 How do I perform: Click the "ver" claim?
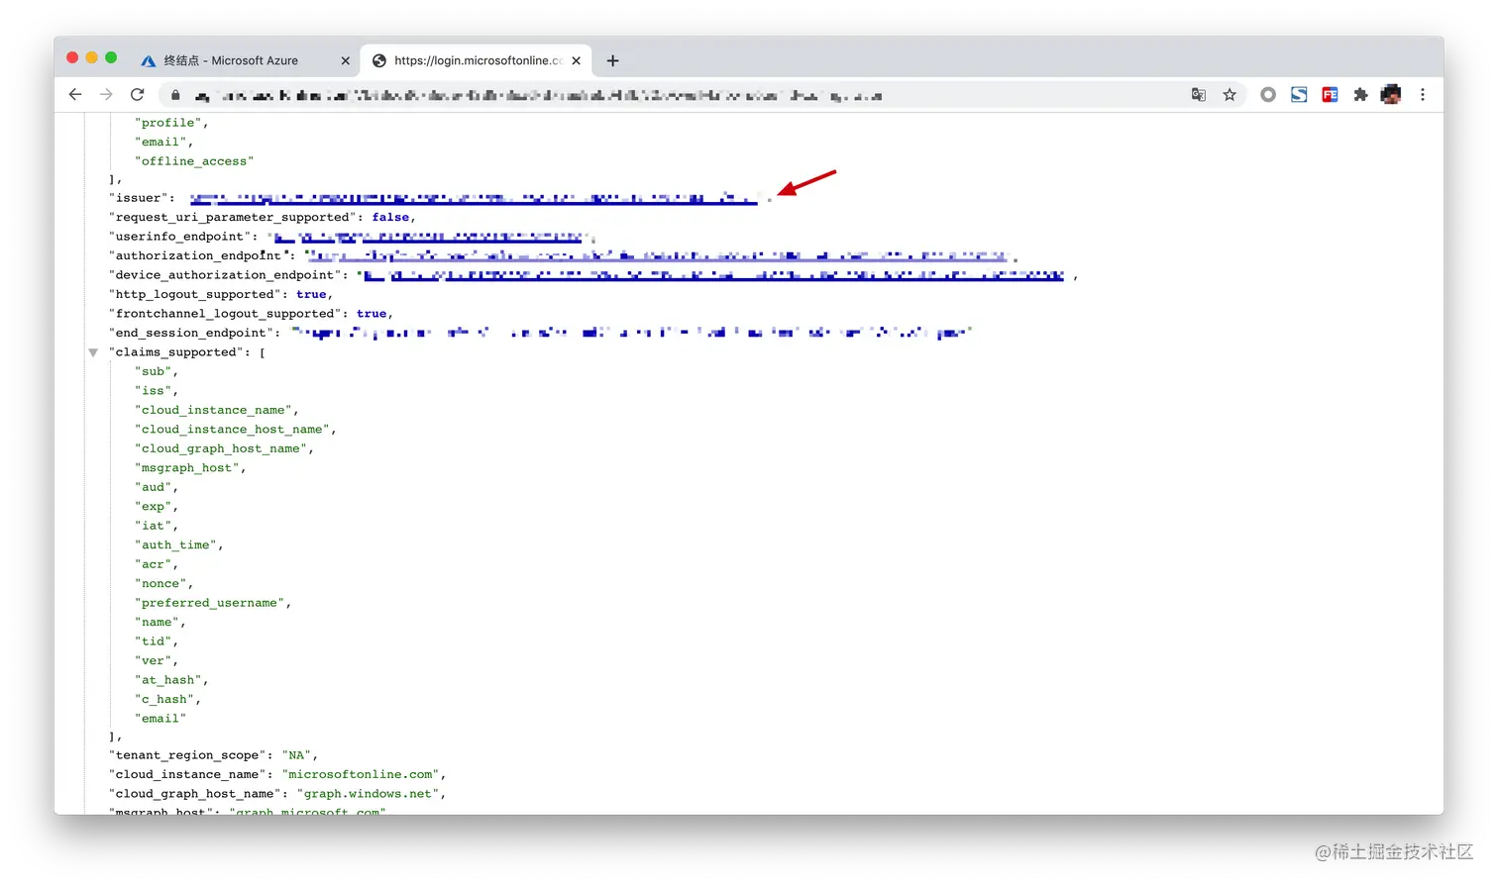[x=154, y=660]
